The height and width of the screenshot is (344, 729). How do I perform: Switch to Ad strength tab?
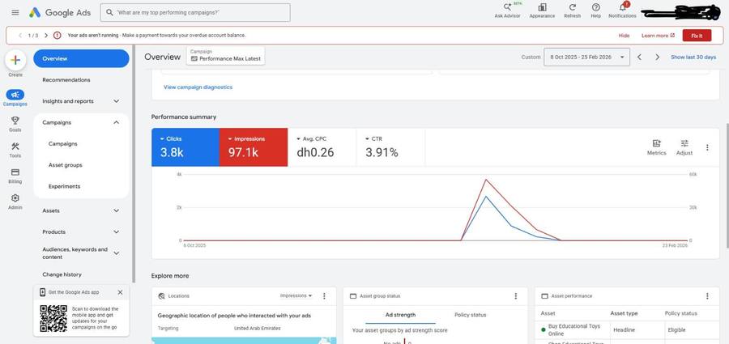point(400,315)
